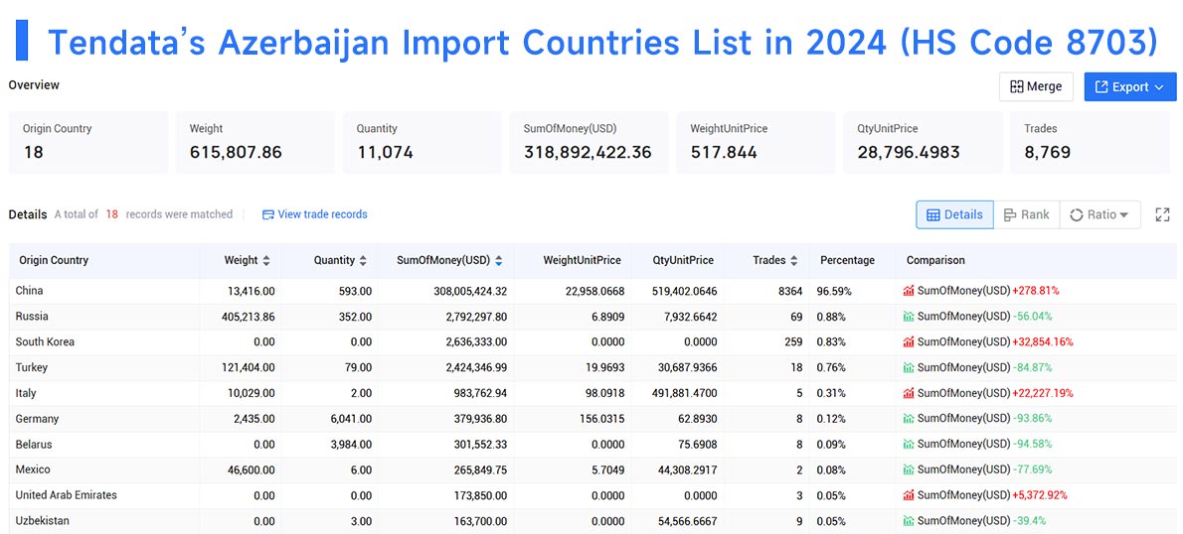Image resolution: width=1183 pixels, height=534 pixels.
Task: Click Turkey comparison chart icon
Action: (909, 367)
